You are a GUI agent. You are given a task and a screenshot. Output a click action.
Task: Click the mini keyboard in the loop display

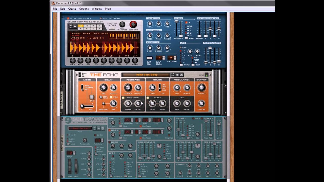pos(124,36)
